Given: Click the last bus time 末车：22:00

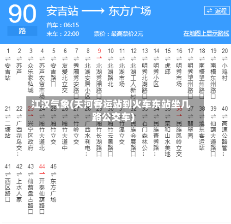Looking at the screenshot, I should pyautogui.click(x=63, y=34).
